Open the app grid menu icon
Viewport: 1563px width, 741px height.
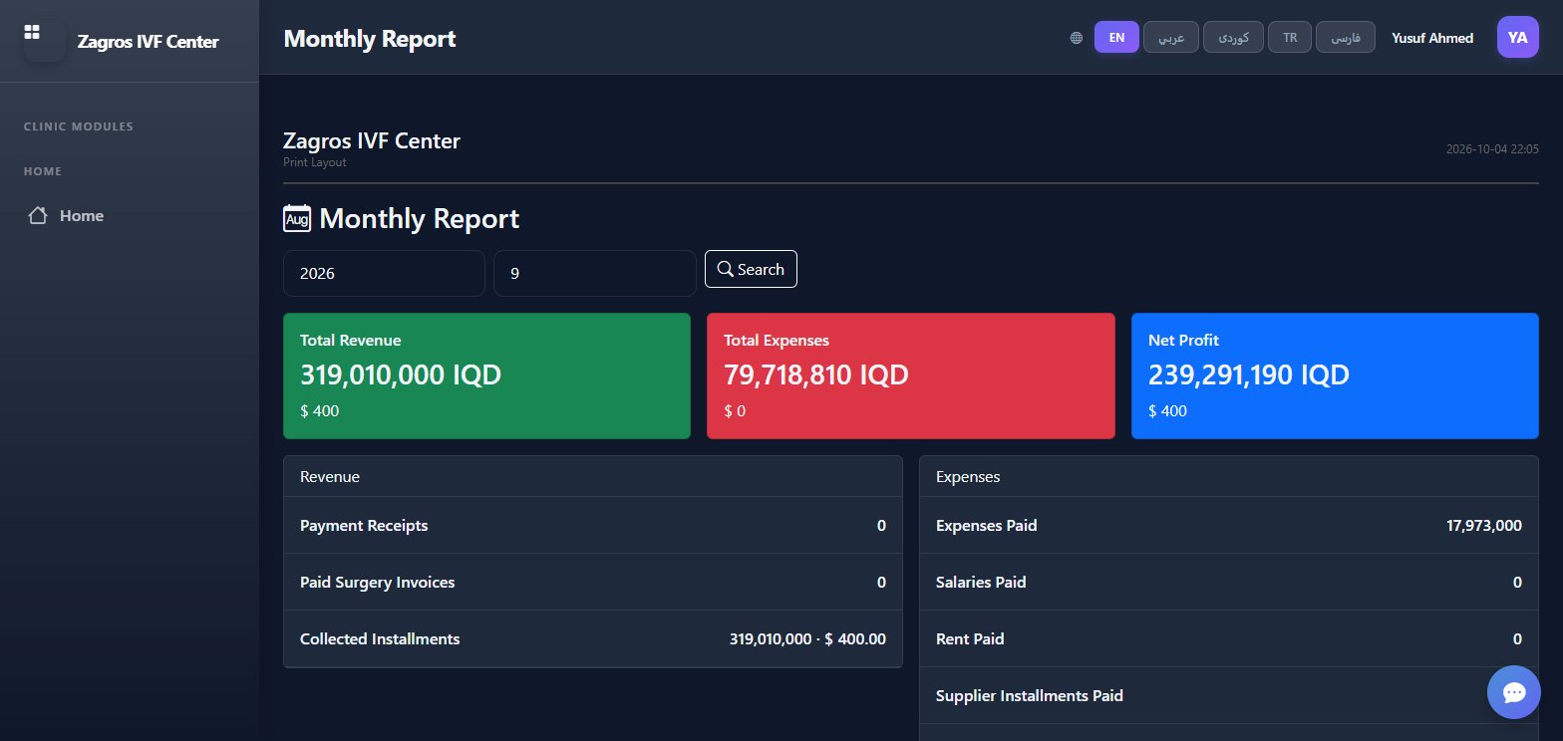pos(32,32)
